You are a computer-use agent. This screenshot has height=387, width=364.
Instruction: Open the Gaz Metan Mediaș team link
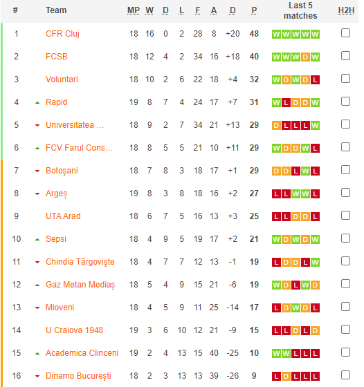click(x=80, y=285)
